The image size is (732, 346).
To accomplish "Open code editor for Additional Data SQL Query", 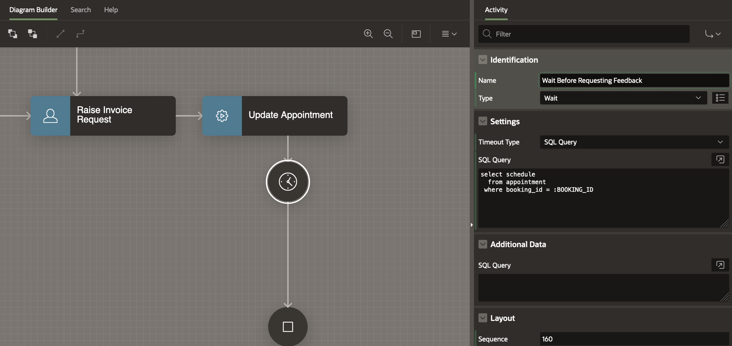I will (x=720, y=265).
